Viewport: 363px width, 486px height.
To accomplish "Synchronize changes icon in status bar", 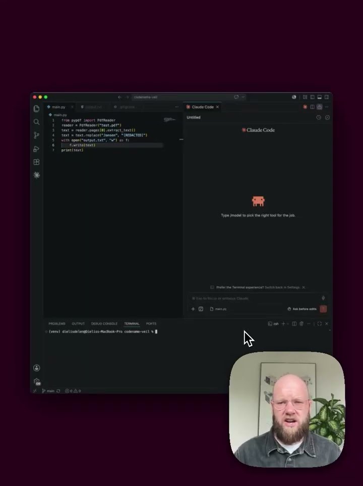I will click(x=58, y=391).
